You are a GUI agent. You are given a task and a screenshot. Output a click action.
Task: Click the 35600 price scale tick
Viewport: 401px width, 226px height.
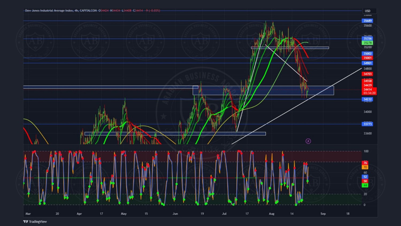coord(368,26)
